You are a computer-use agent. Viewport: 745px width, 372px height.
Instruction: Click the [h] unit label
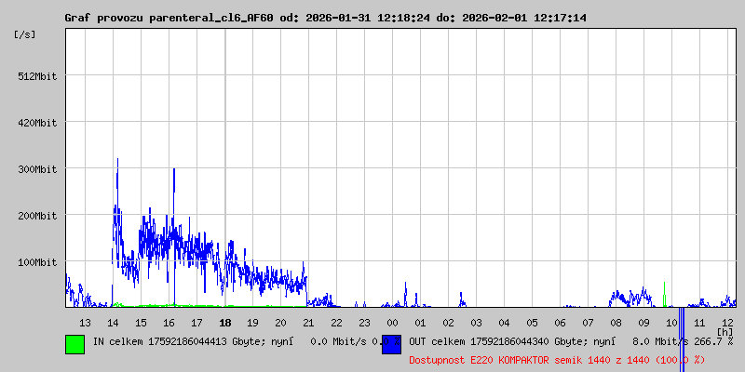pos(725,332)
